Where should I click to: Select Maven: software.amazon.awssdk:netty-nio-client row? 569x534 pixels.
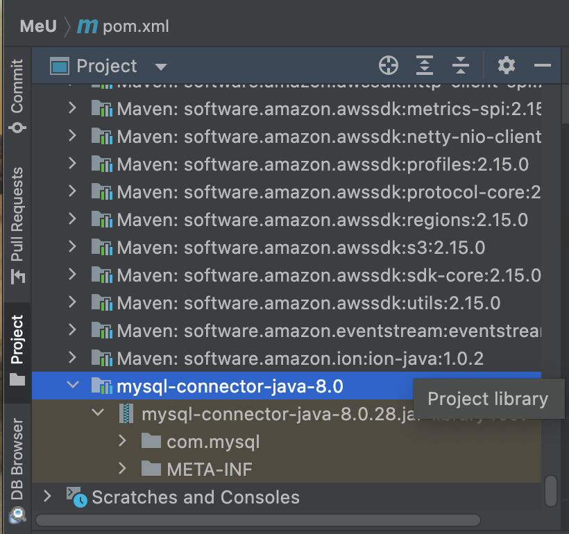coord(287,137)
